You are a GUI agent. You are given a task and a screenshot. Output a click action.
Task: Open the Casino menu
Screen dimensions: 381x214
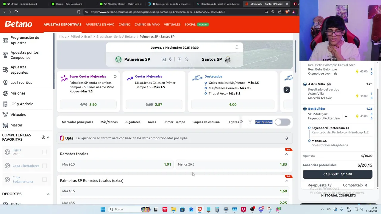coord(124,24)
